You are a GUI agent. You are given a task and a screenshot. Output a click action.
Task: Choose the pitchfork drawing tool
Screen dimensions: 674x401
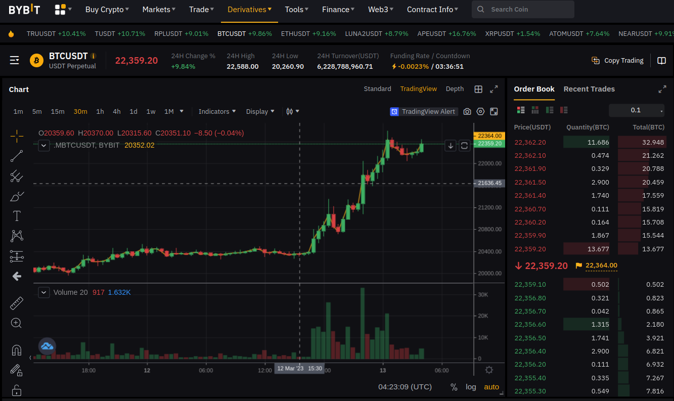(17, 176)
